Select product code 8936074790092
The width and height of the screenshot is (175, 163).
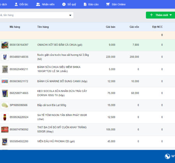pyautogui.click(x=19, y=130)
